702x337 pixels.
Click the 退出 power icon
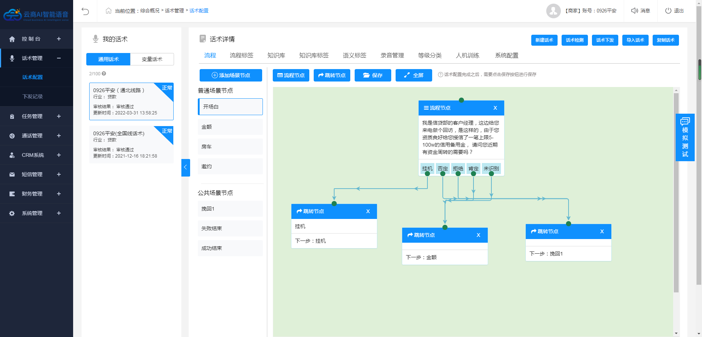coord(668,11)
